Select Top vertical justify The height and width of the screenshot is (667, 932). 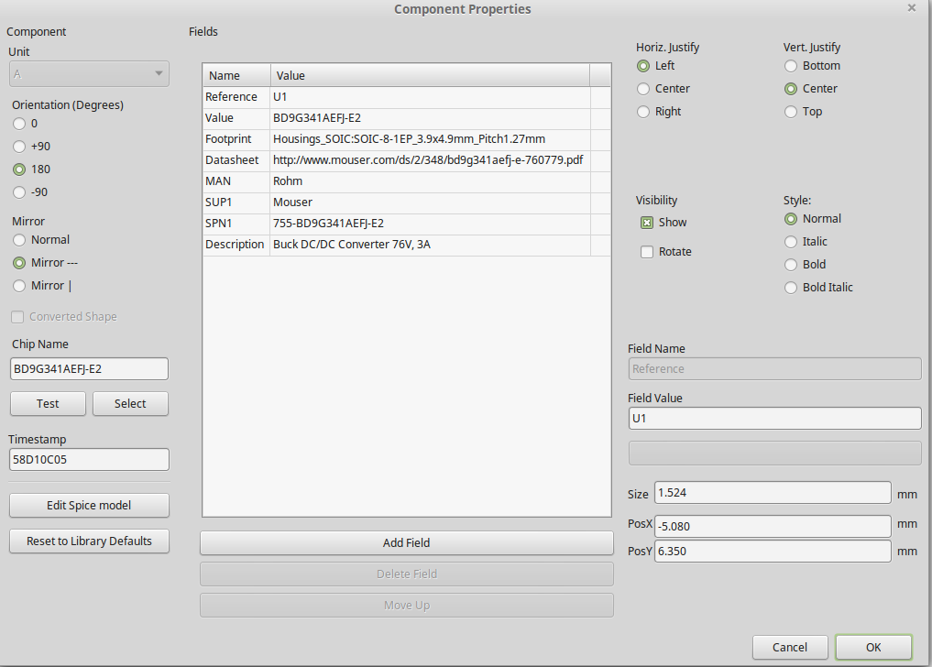pos(791,112)
